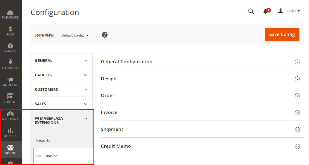
Task: Open the notifications bell icon
Action: [x=265, y=11]
